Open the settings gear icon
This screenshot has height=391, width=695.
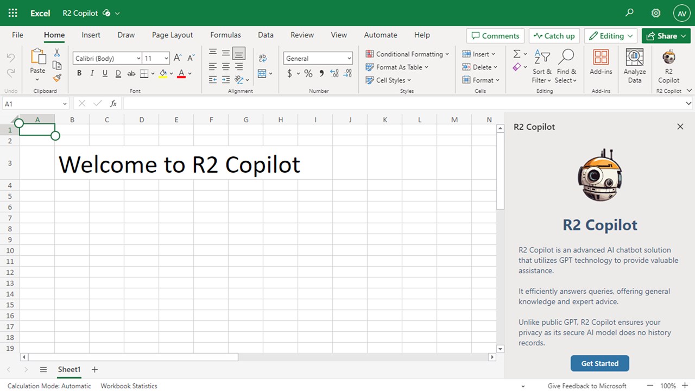656,13
